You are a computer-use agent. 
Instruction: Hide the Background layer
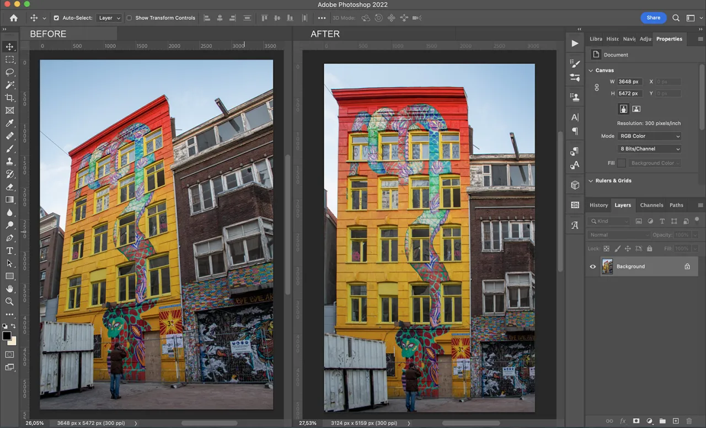[x=593, y=266]
